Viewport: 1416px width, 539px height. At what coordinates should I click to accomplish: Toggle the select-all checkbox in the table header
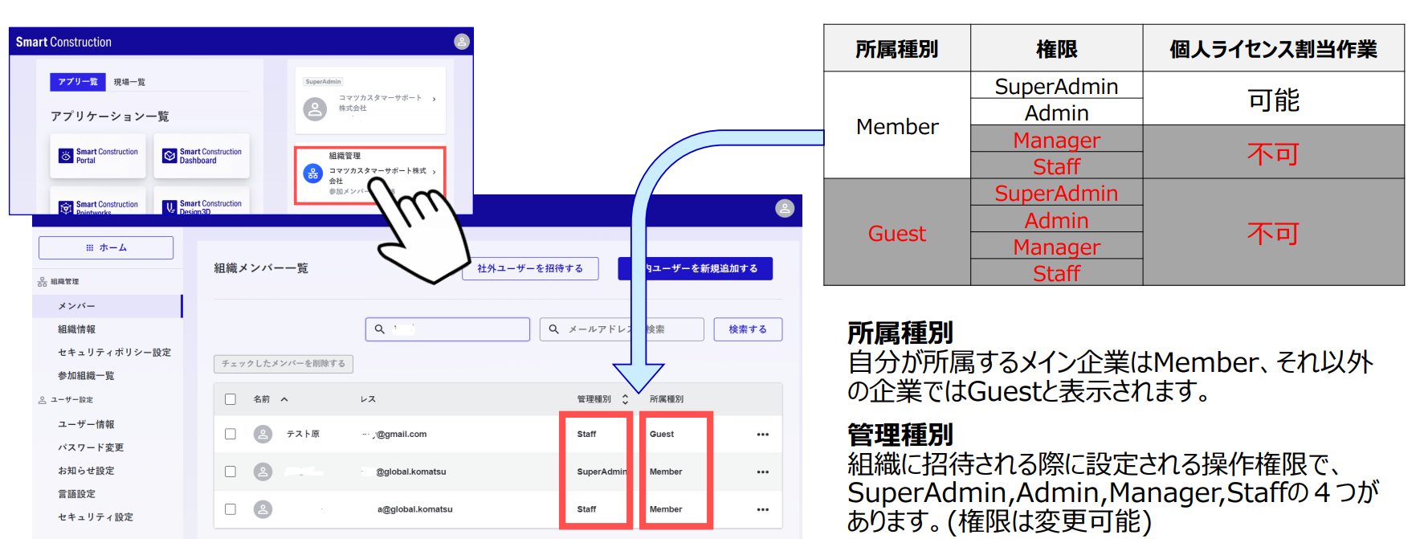click(231, 399)
